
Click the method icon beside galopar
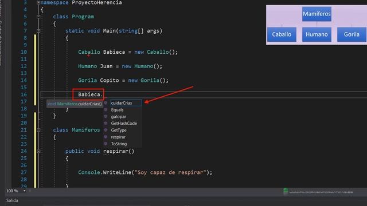click(106, 116)
